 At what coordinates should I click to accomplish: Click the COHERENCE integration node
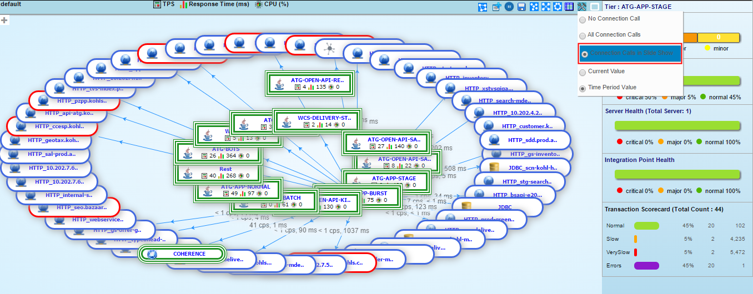tap(183, 254)
